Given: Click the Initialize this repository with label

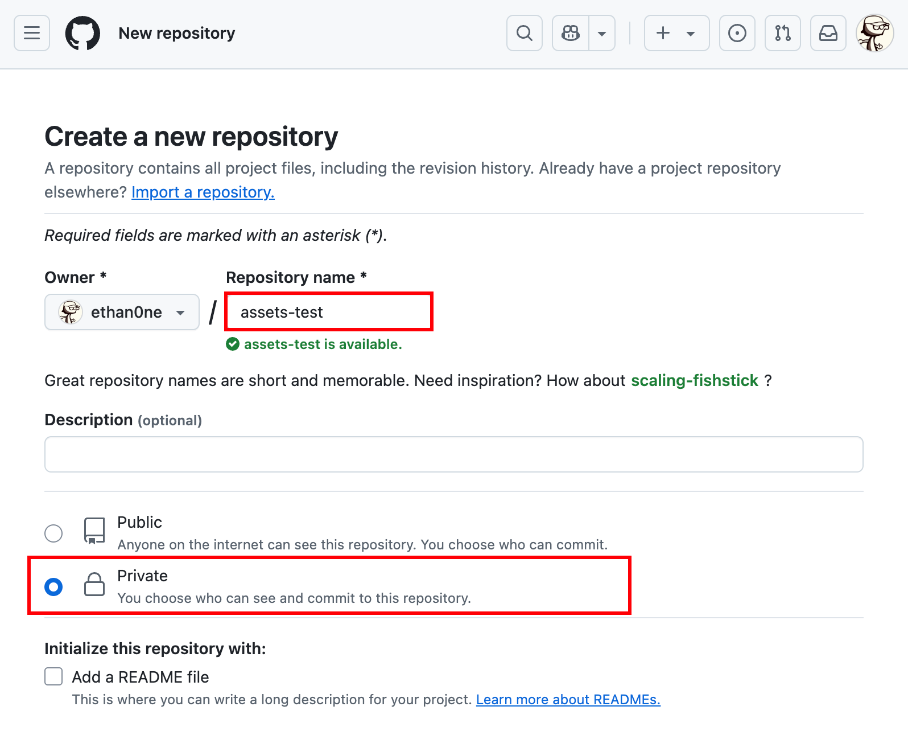Looking at the screenshot, I should point(155,649).
